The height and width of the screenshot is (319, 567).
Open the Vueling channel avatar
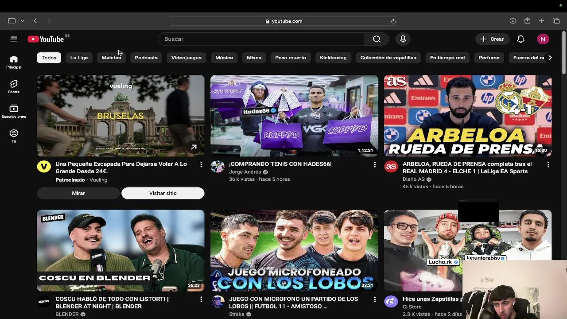point(44,167)
